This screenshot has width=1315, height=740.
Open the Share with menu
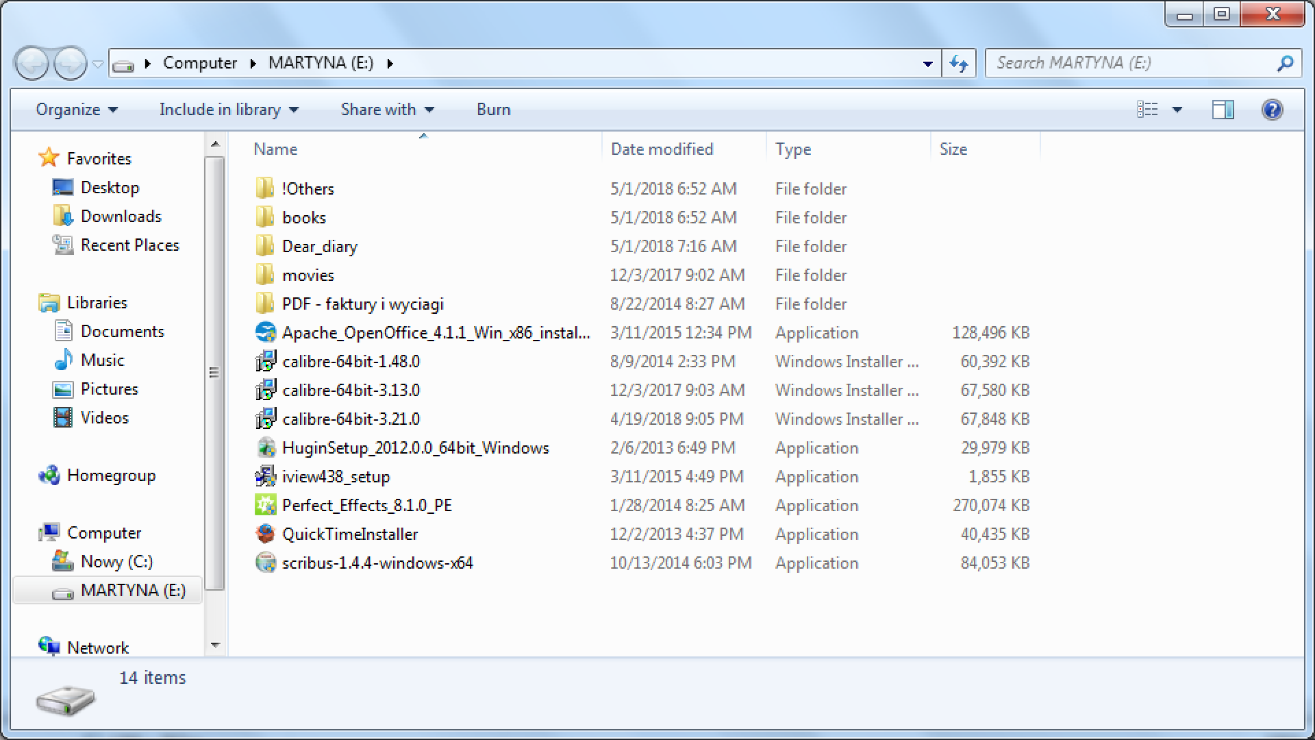[x=388, y=110]
